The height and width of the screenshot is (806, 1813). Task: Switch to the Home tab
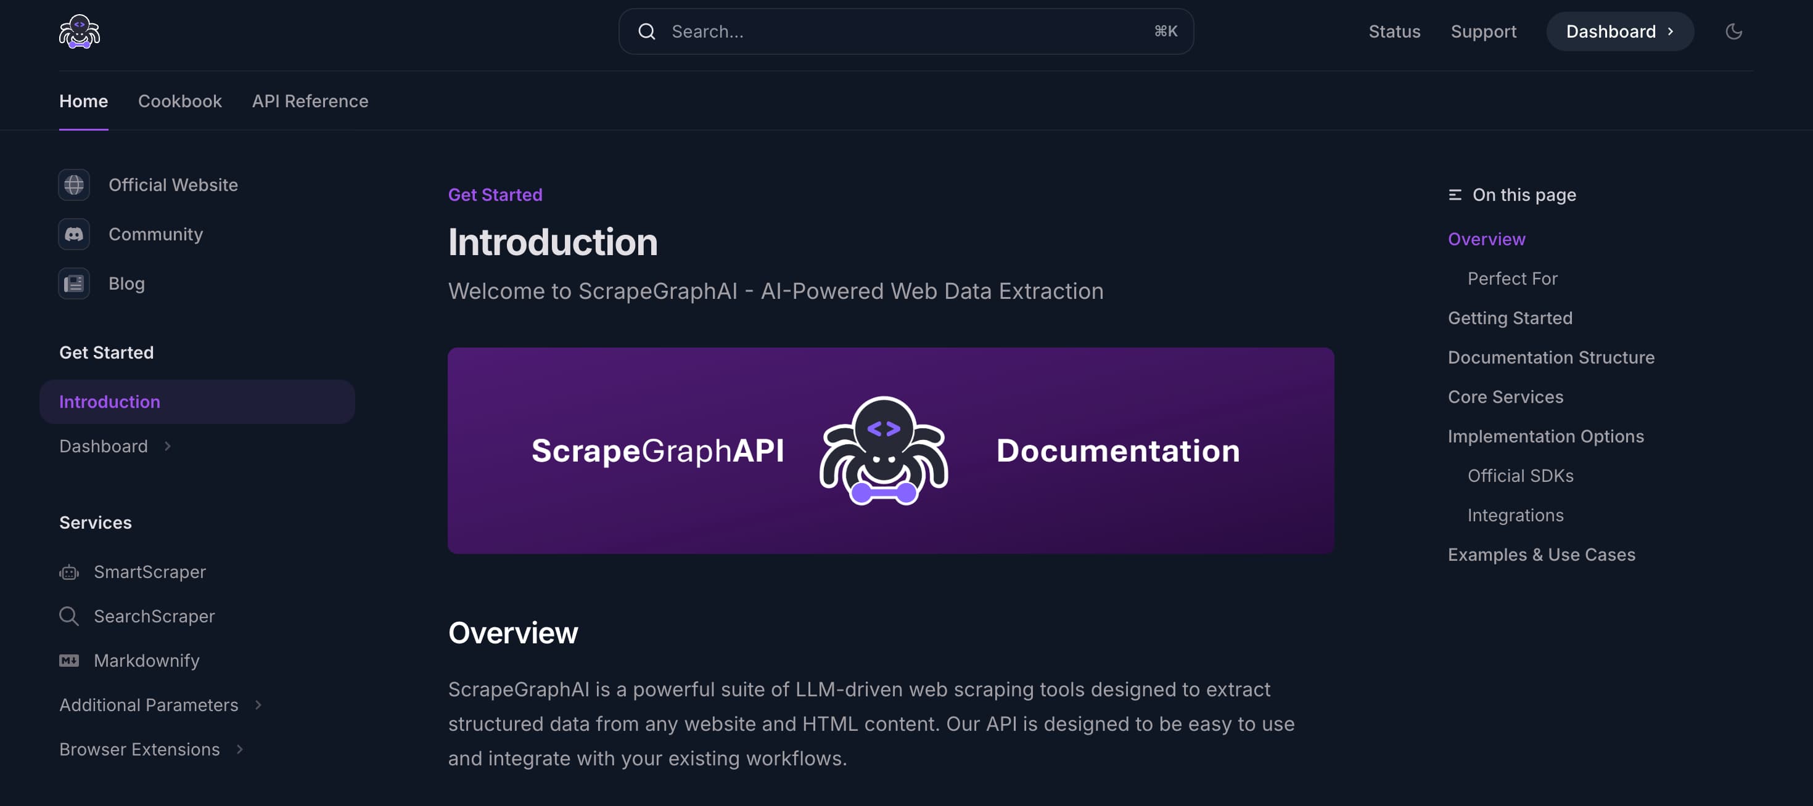click(84, 101)
